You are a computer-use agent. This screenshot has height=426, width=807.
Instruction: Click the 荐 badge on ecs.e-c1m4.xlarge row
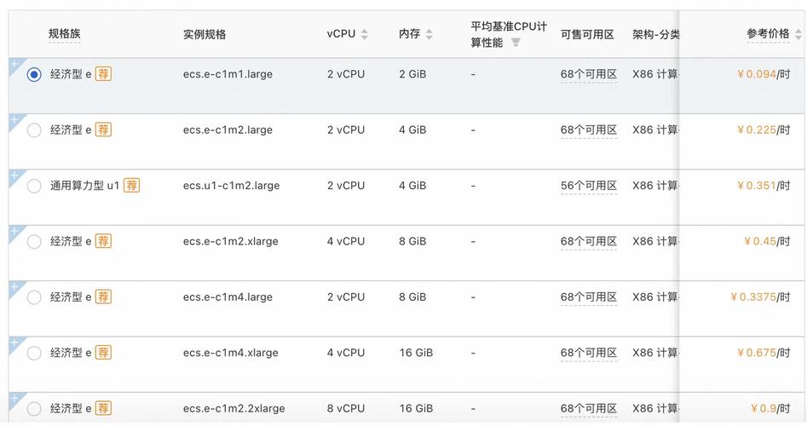(103, 353)
